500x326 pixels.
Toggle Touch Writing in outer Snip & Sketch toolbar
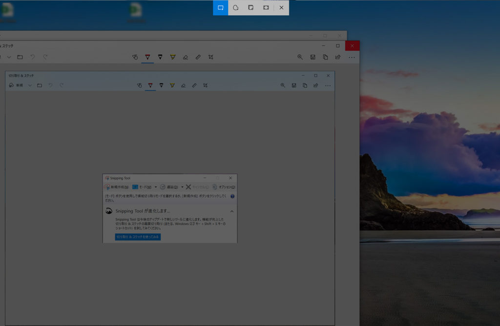point(135,57)
